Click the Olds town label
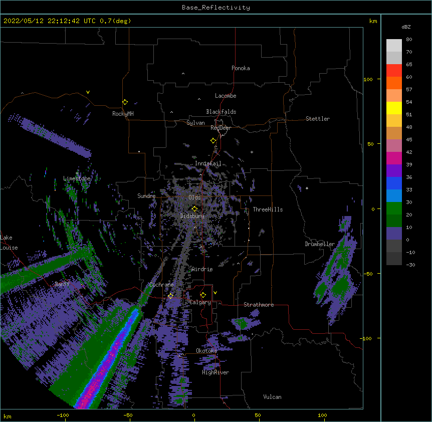This screenshot has height=422, width=432. (x=194, y=197)
